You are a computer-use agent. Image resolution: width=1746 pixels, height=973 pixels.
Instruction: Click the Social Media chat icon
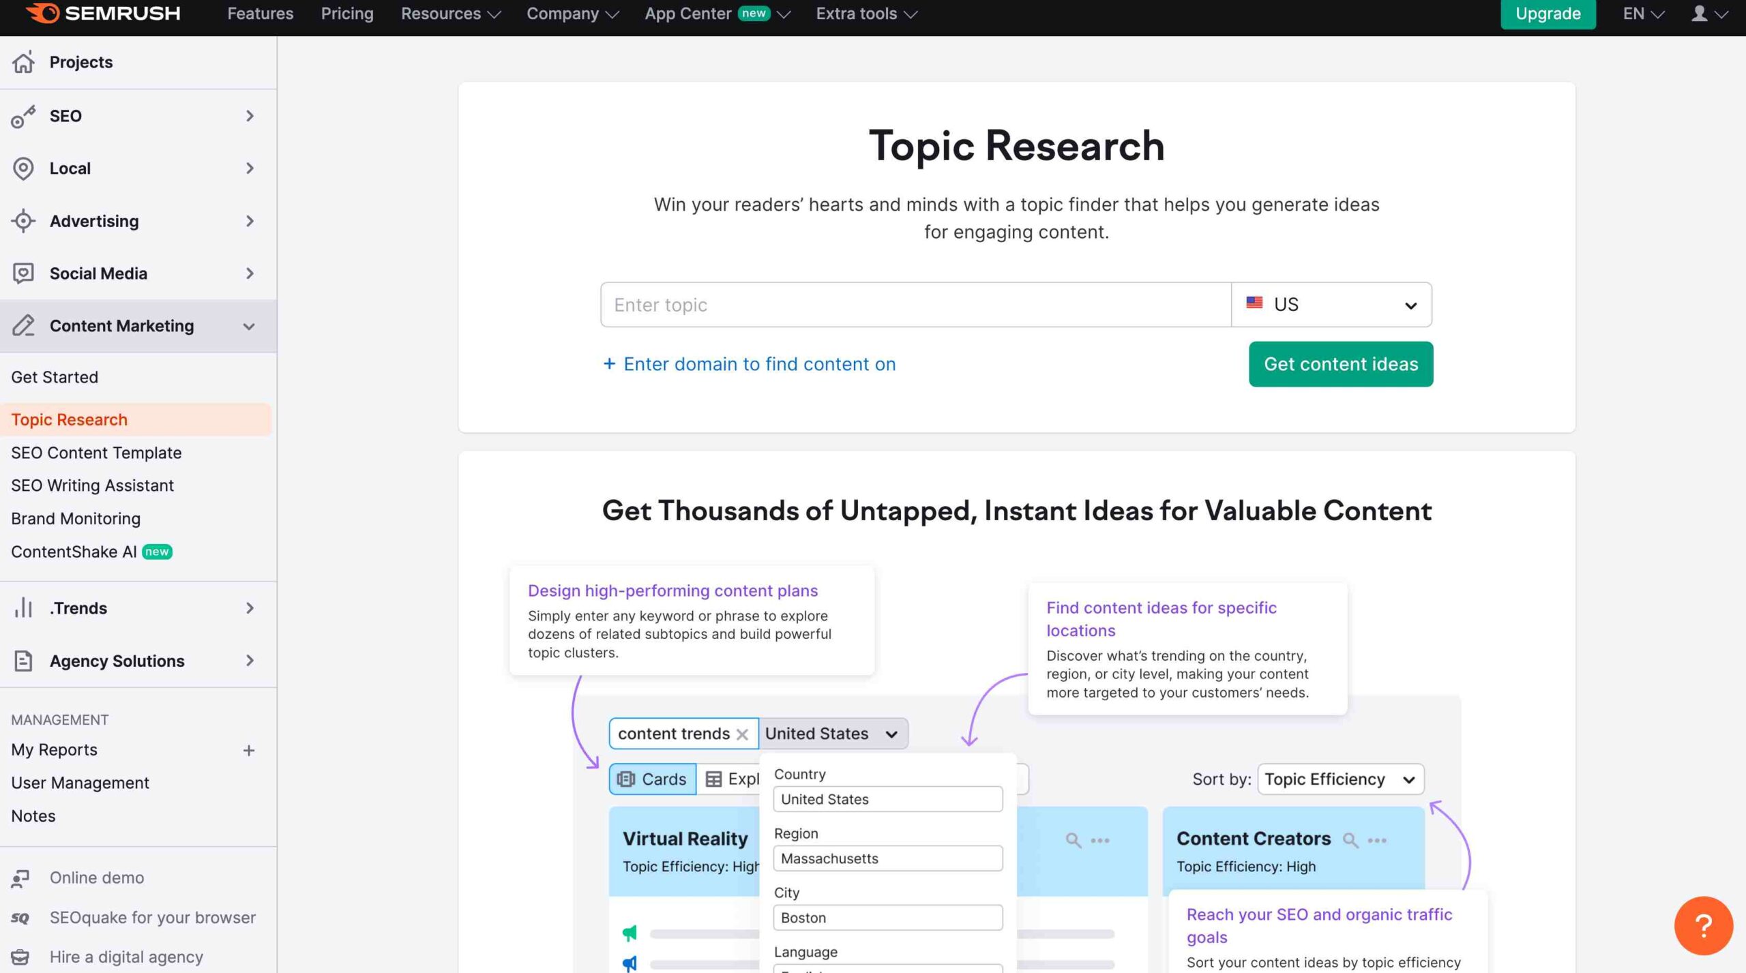(x=23, y=273)
